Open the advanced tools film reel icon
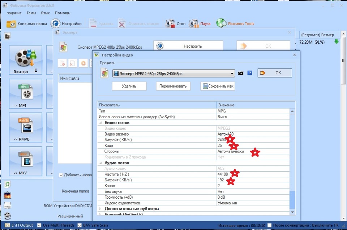This screenshot has height=230, width=347. [8, 216]
